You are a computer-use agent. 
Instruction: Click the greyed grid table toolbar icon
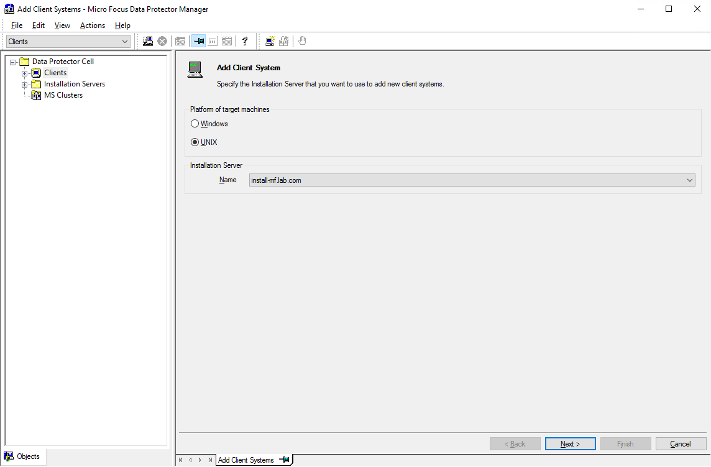point(213,41)
